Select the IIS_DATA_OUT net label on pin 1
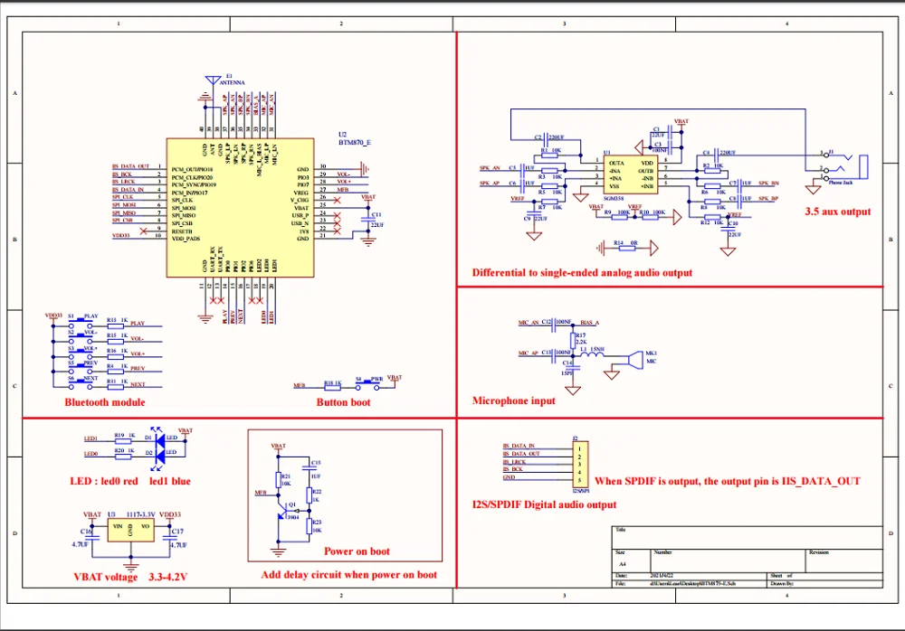This screenshot has width=905, height=631. (x=130, y=166)
